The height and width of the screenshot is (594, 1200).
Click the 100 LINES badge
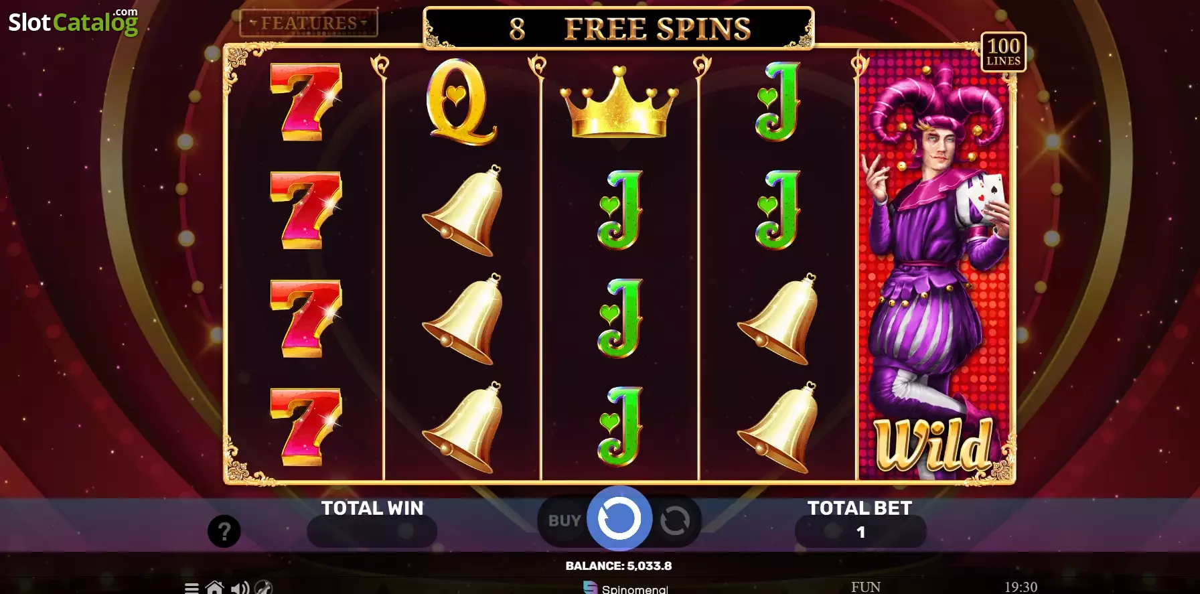pos(1003,52)
